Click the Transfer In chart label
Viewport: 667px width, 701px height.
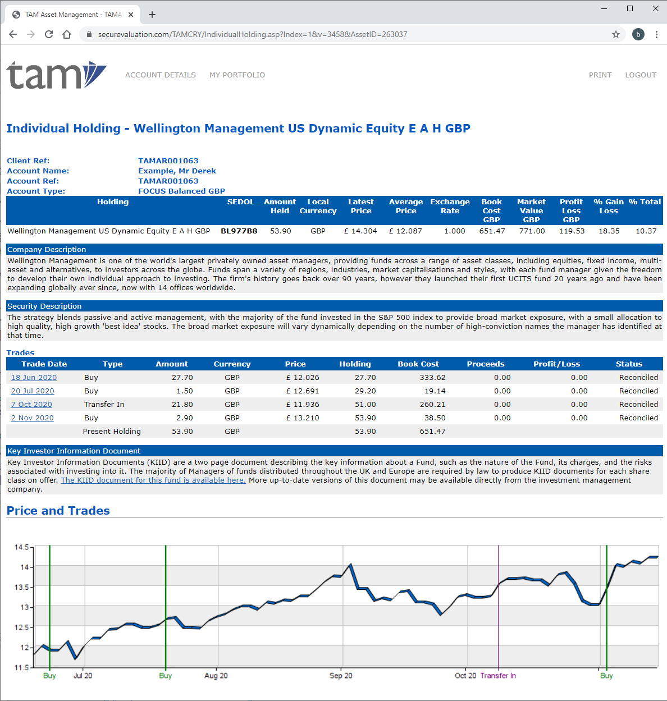click(x=498, y=676)
